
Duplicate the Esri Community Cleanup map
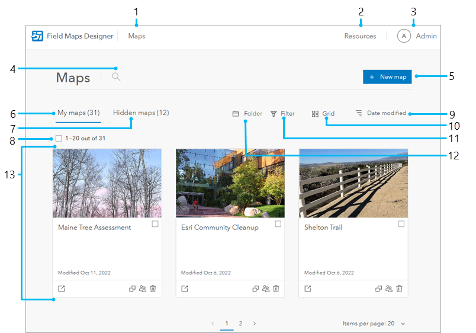point(256,289)
